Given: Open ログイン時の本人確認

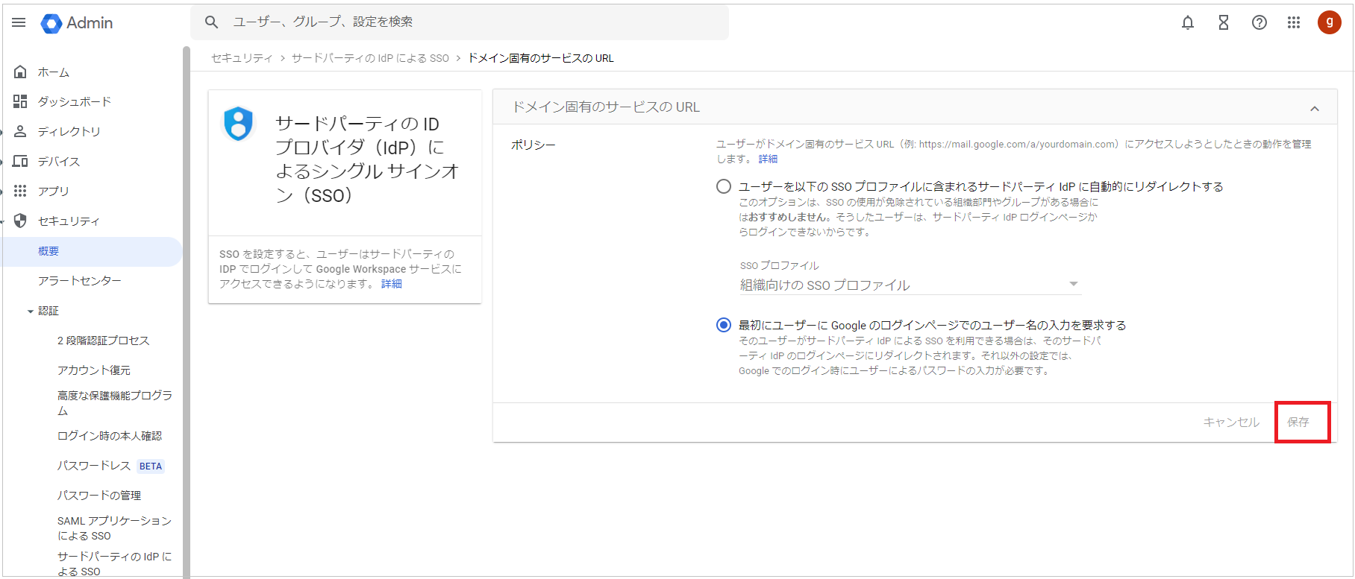Looking at the screenshot, I should coord(109,436).
